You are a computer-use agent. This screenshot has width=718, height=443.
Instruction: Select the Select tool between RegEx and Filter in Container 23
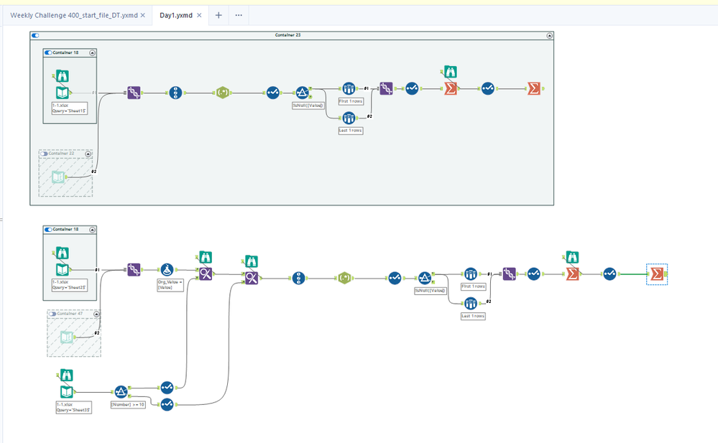tap(273, 93)
